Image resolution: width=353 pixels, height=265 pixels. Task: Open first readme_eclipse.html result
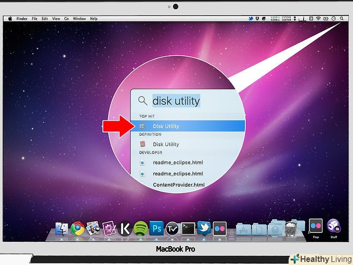[177, 163]
